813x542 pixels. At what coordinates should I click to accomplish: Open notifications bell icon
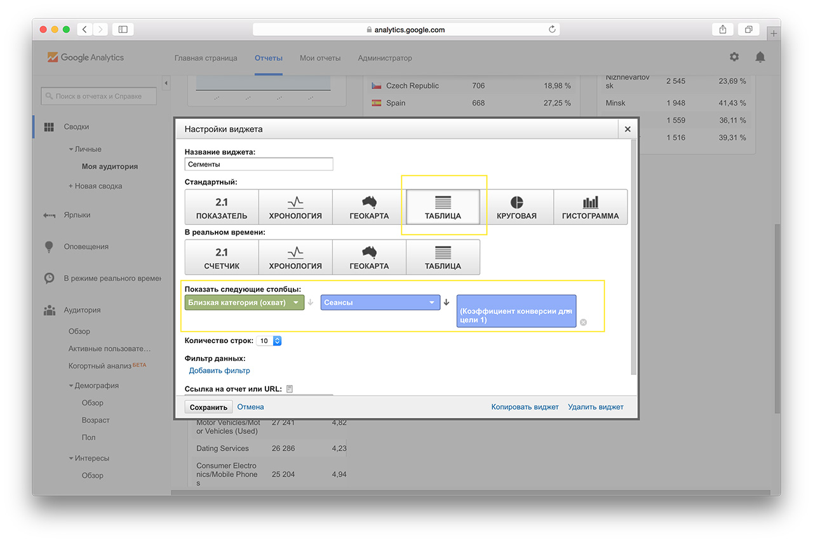[x=760, y=57]
